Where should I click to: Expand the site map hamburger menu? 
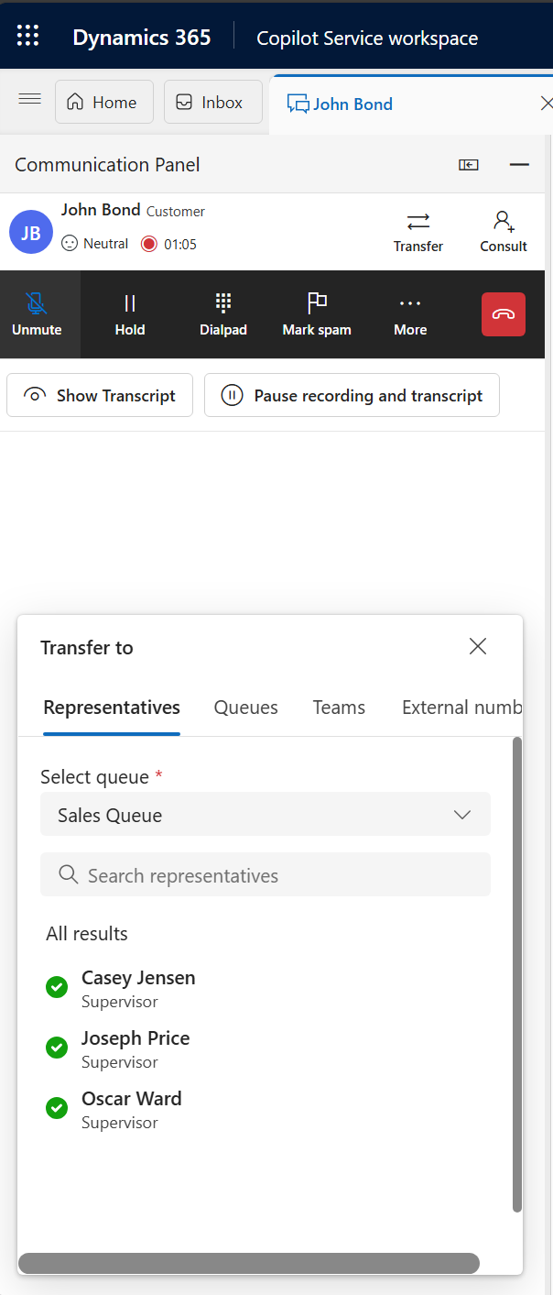click(30, 100)
